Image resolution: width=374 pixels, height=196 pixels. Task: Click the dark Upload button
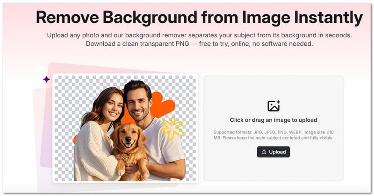coord(273,152)
